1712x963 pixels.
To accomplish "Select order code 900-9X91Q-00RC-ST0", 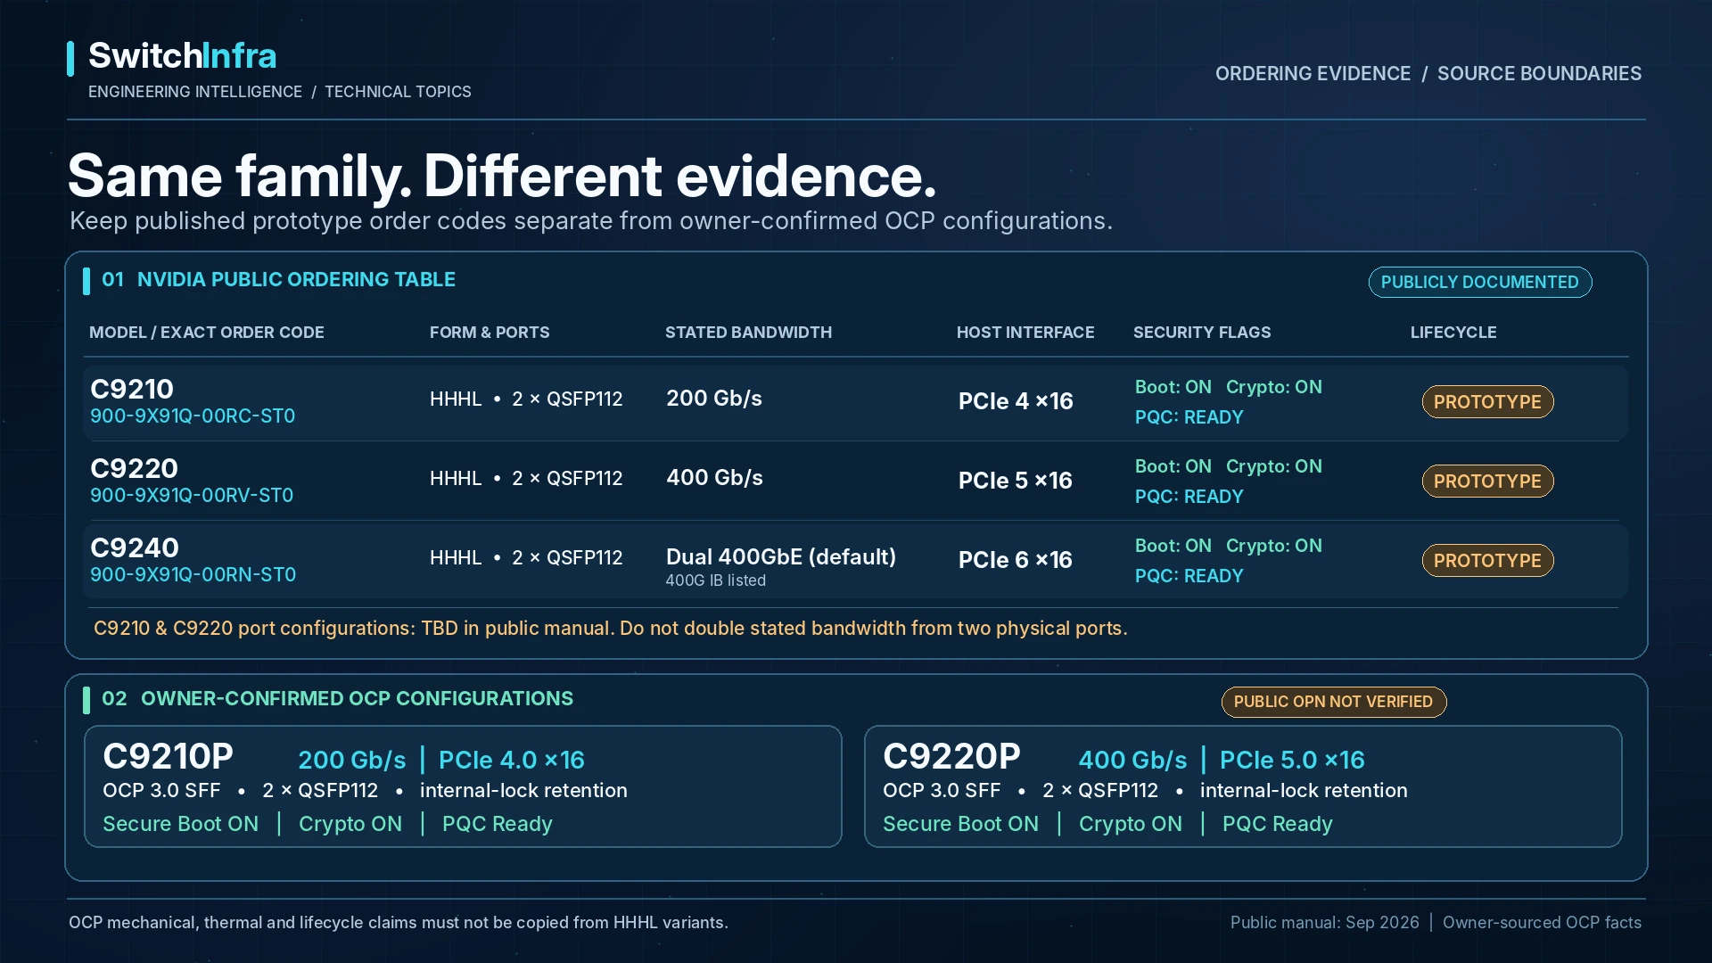I will (193, 416).
